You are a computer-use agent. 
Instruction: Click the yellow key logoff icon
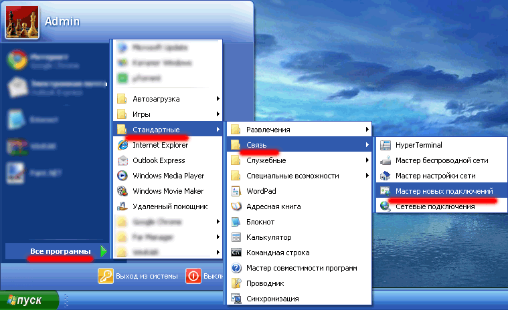point(106,276)
